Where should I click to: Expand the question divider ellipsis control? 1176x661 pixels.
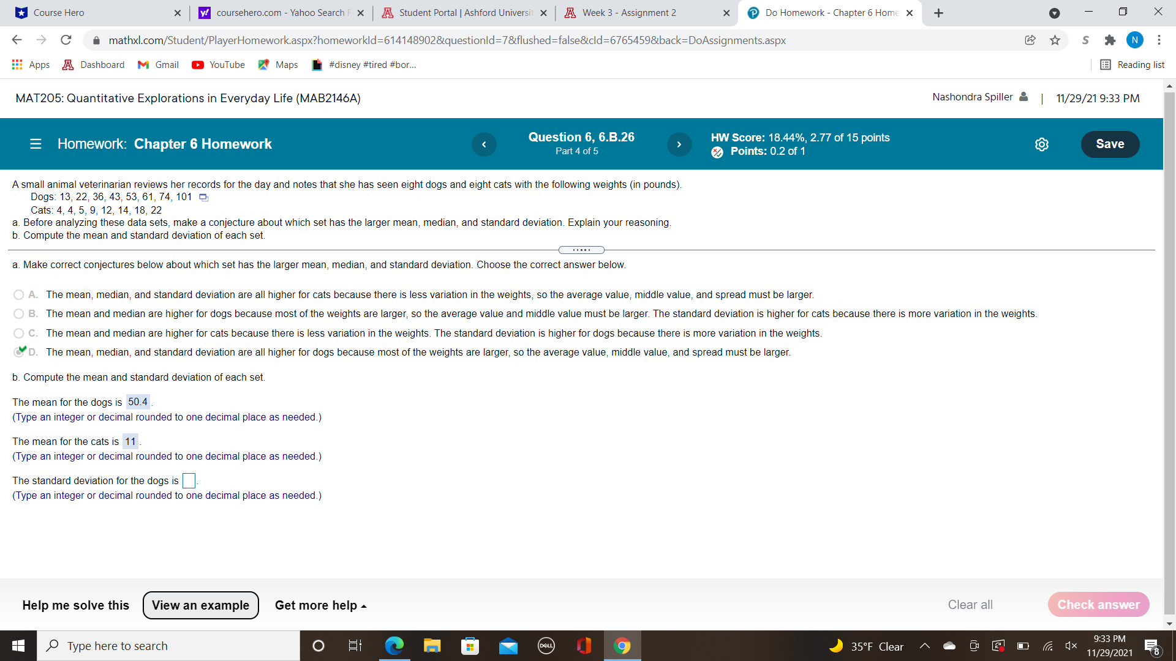pos(581,250)
